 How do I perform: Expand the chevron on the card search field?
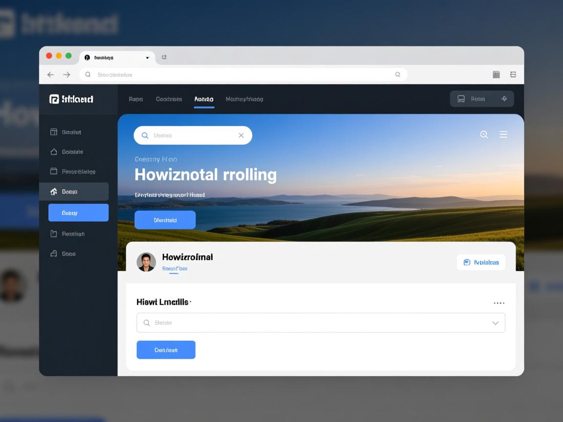pyautogui.click(x=495, y=323)
